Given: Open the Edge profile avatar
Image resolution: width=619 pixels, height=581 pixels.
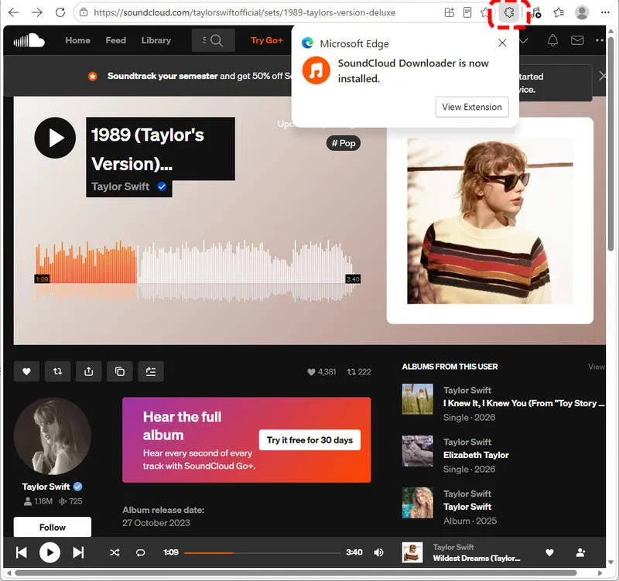Looking at the screenshot, I should pos(582,12).
